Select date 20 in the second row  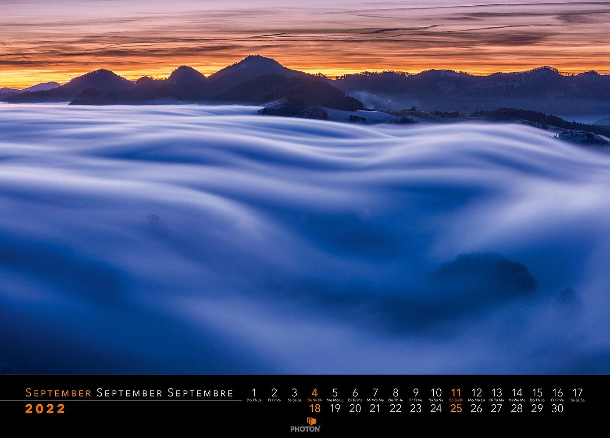355,409
